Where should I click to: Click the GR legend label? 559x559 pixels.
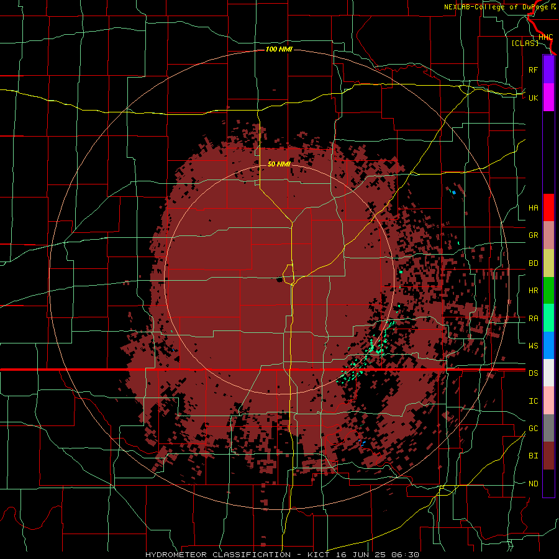tap(533, 235)
